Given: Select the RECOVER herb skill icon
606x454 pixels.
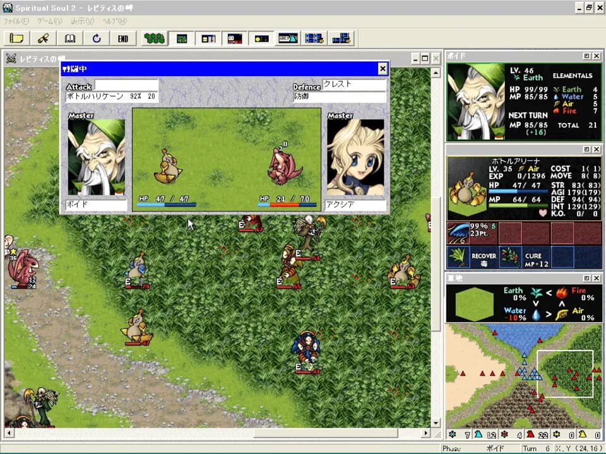Looking at the screenshot, I should (459, 257).
